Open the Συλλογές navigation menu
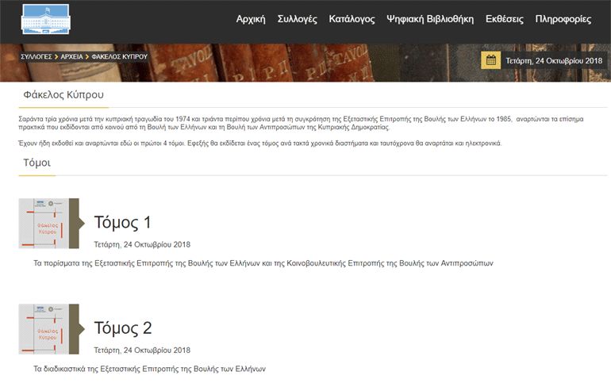This screenshot has width=611, height=383. (x=298, y=19)
